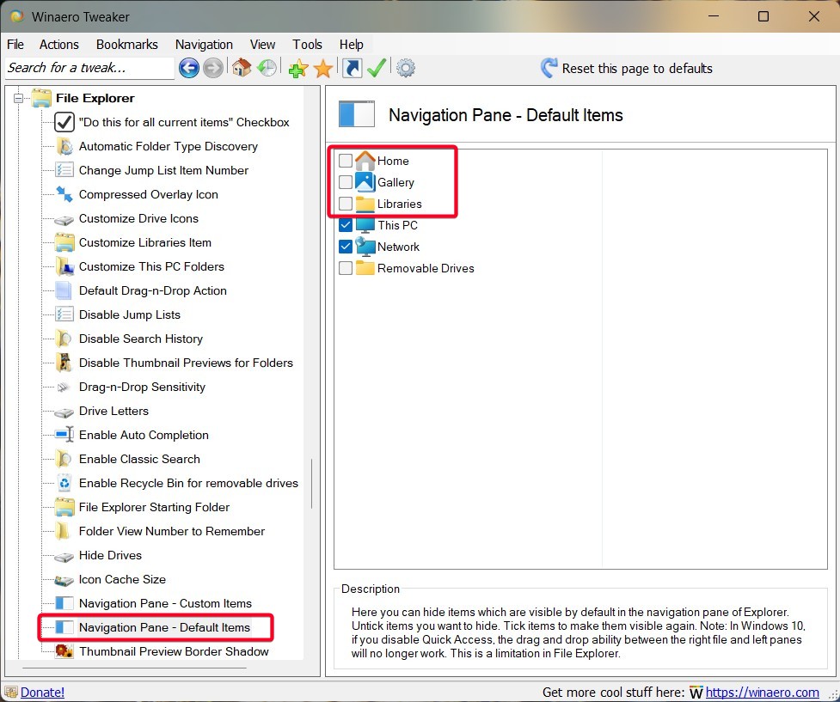The height and width of the screenshot is (702, 840).
Task: Open the Home page house icon in toolbar
Action: tap(242, 68)
